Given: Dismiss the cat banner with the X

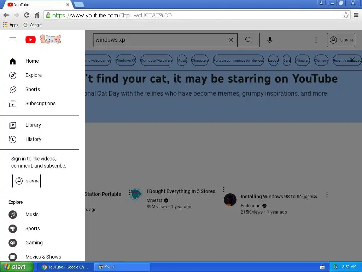Looking at the screenshot, I should point(352,60).
